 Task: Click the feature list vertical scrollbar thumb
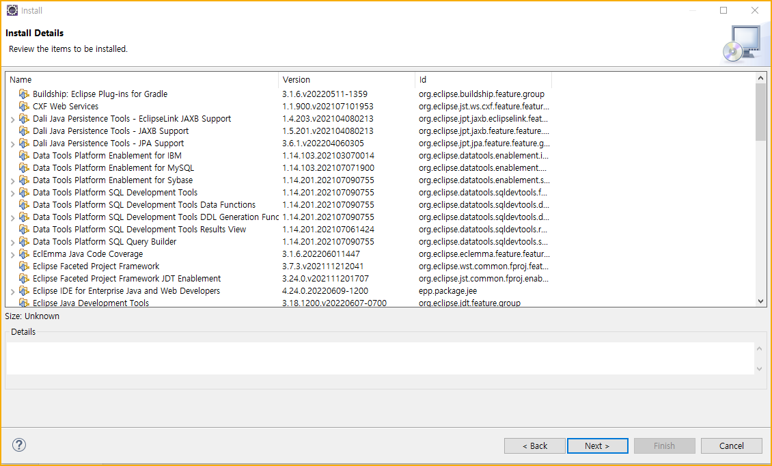click(760, 112)
